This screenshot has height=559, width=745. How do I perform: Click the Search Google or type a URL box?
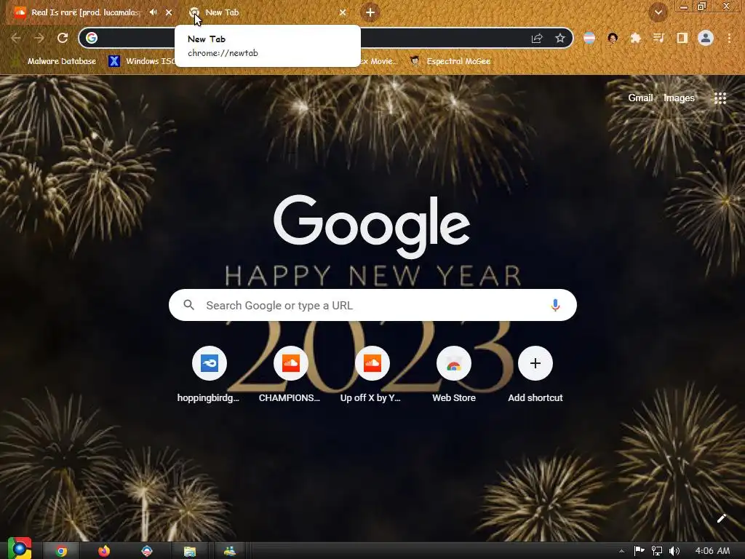coord(372,305)
